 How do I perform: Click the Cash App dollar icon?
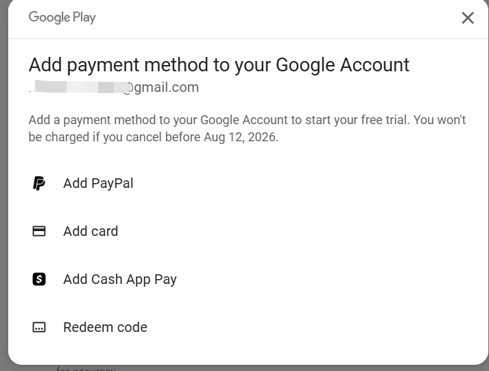(x=39, y=279)
